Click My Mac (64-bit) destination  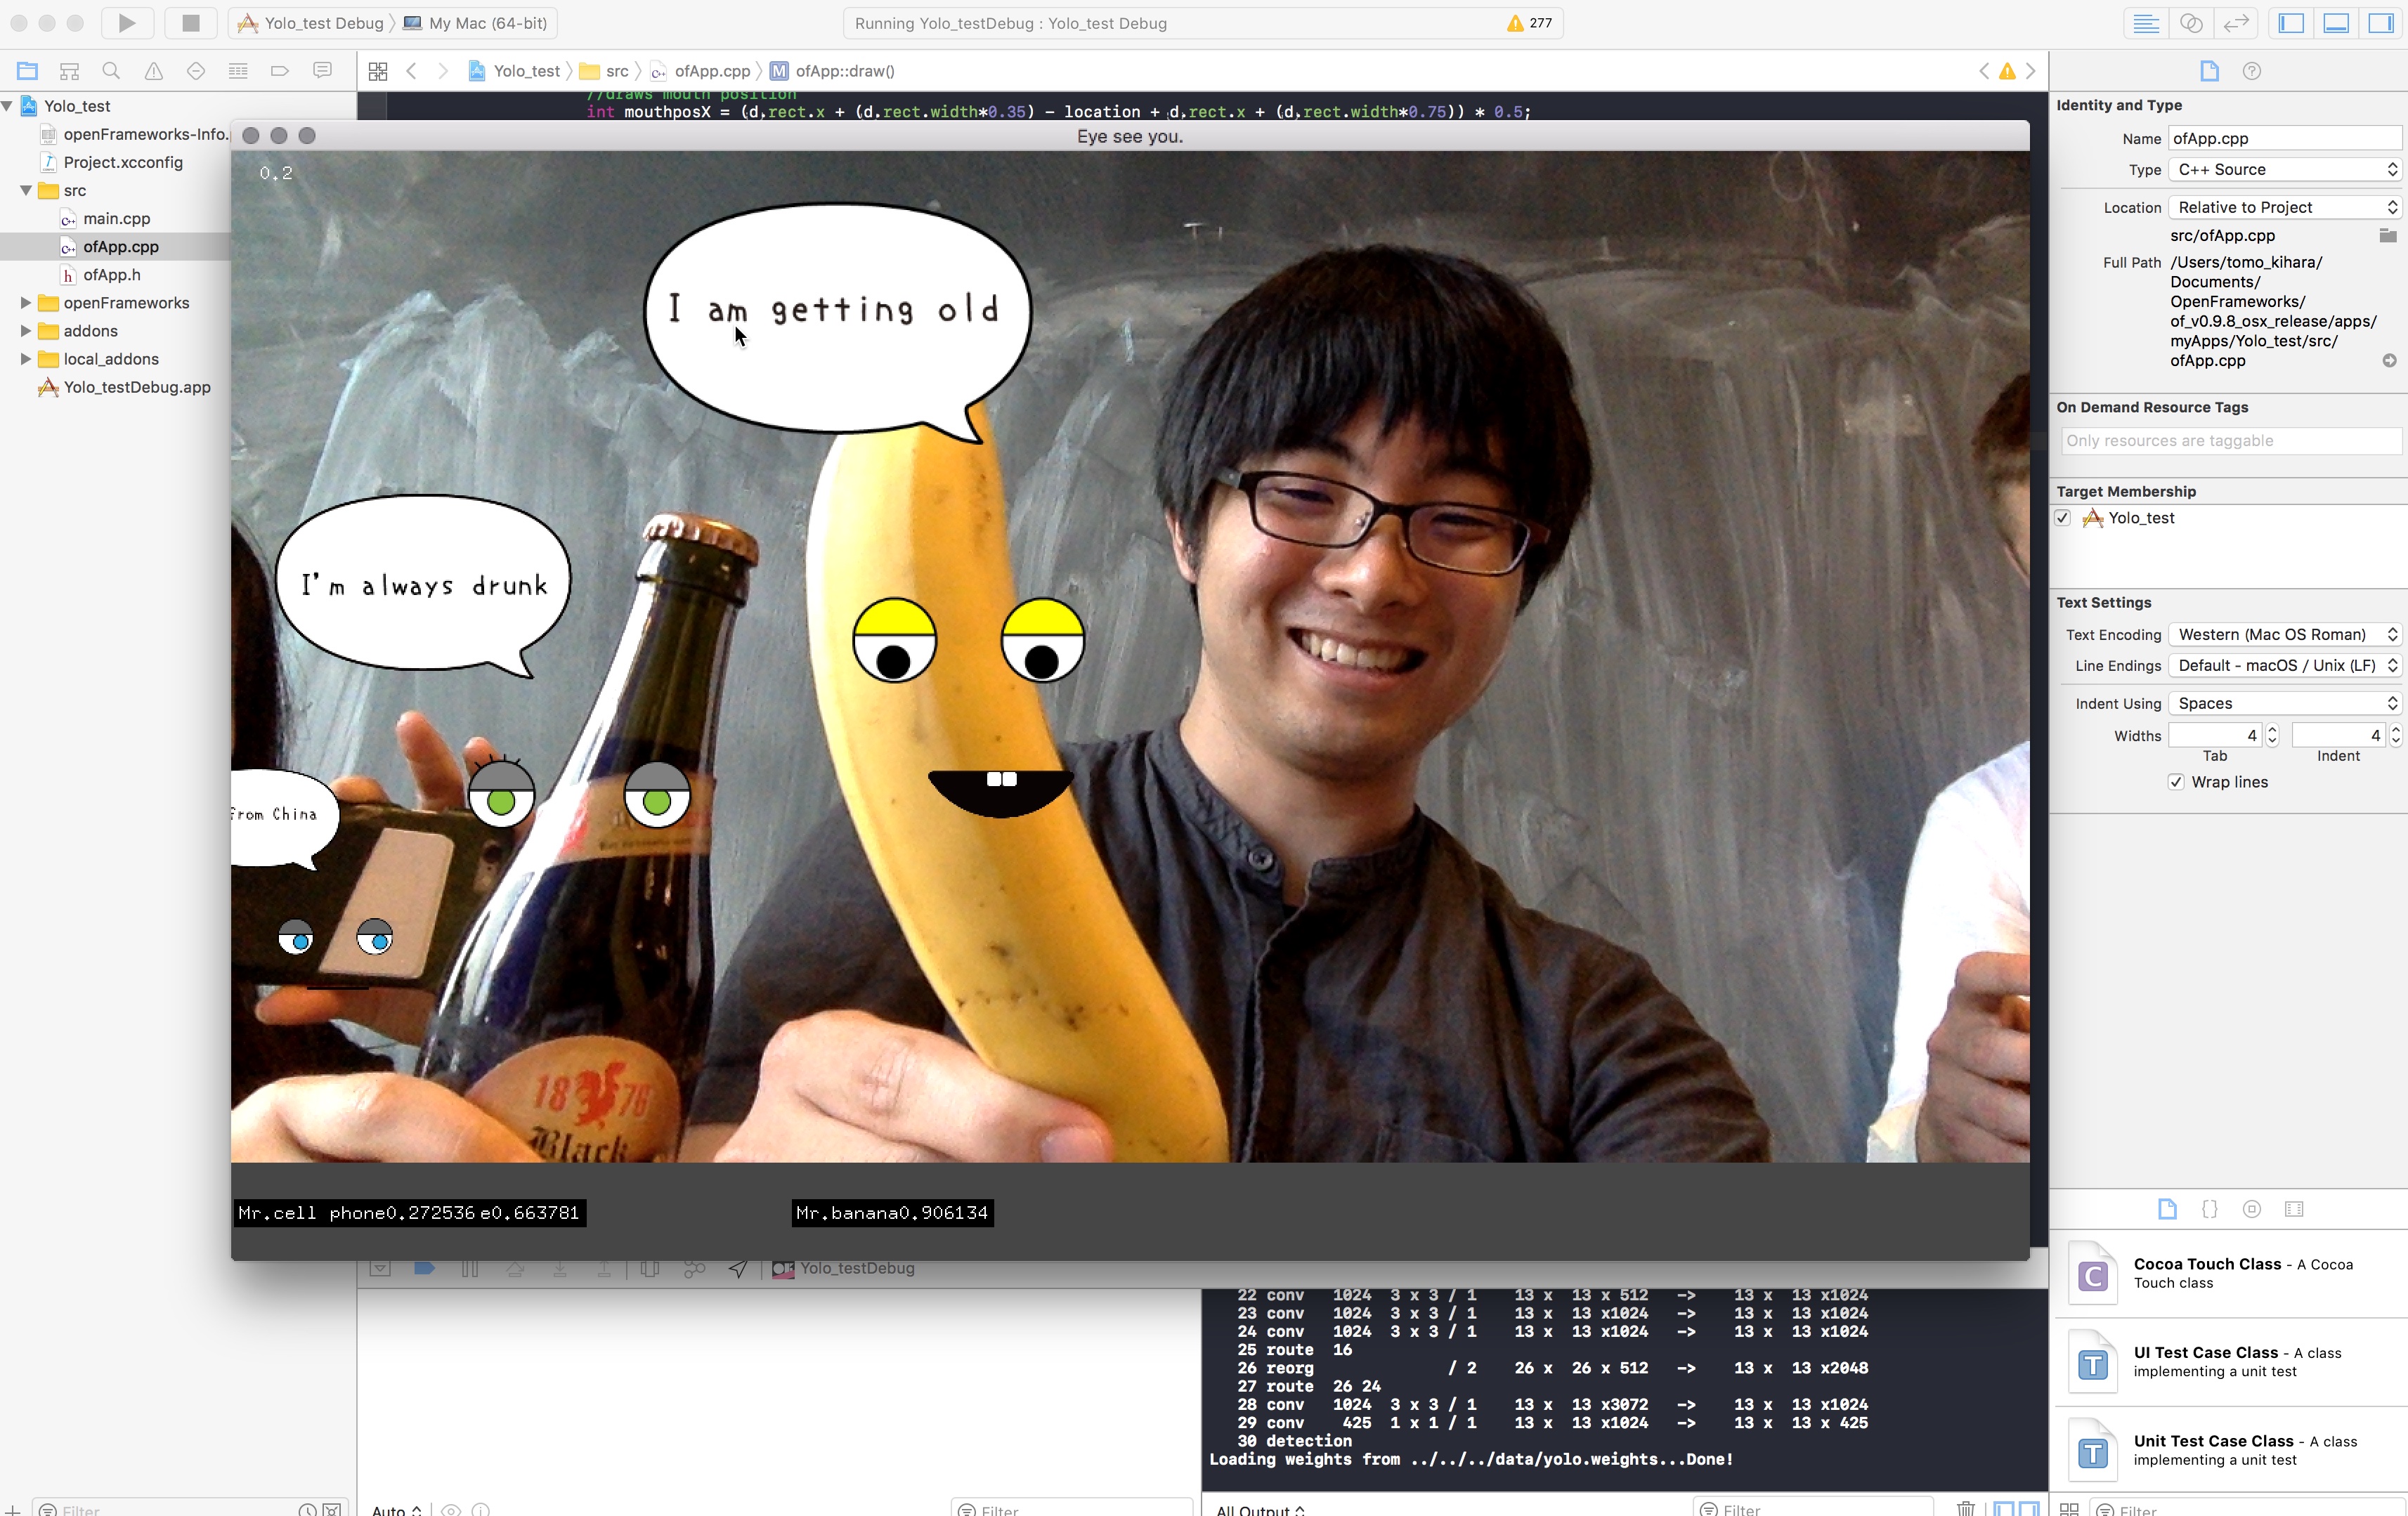(476, 22)
